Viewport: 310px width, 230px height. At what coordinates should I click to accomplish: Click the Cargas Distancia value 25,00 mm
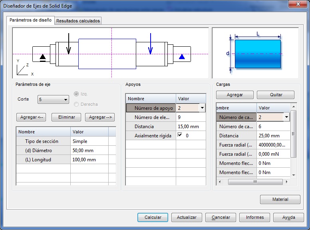273,136
